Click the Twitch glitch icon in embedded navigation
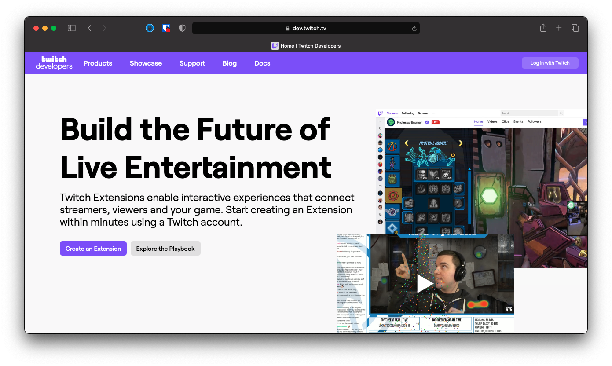 (x=381, y=113)
